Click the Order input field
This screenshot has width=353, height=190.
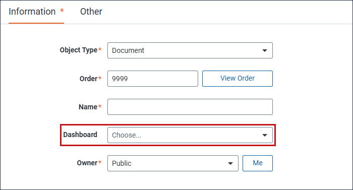(153, 79)
